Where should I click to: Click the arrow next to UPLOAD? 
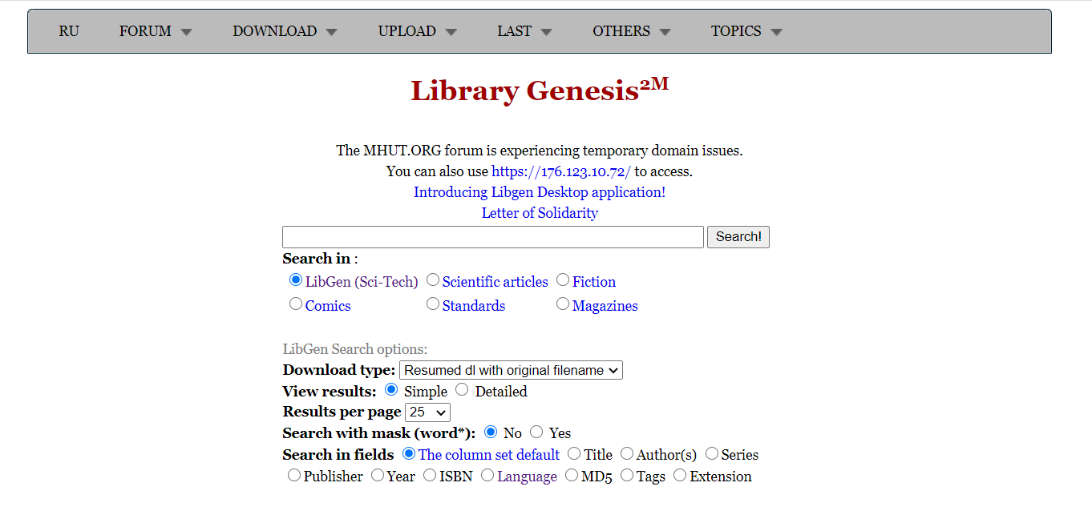[x=451, y=33]
